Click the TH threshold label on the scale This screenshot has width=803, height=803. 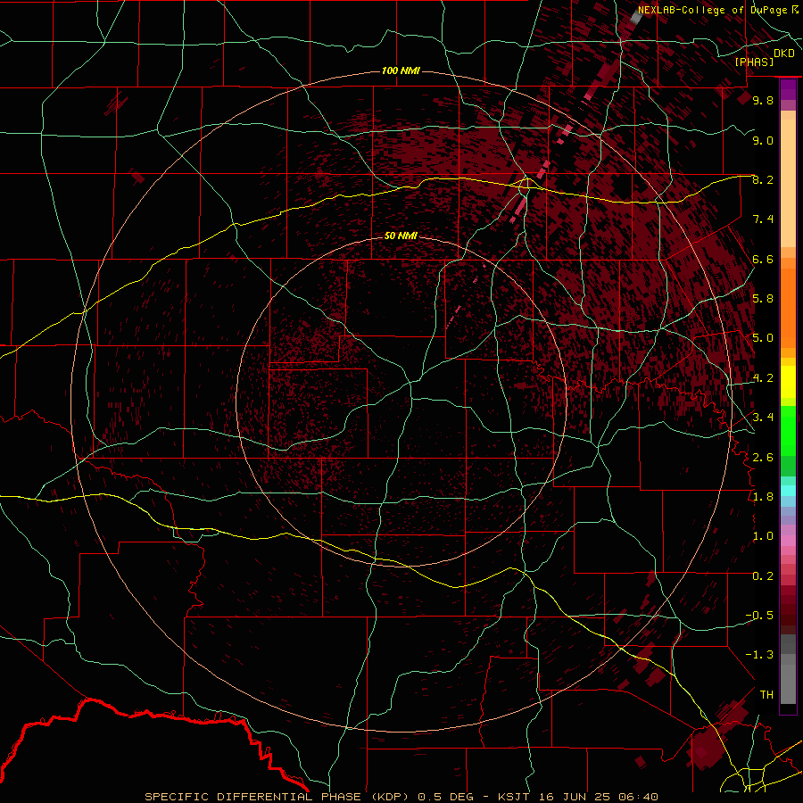766,694
